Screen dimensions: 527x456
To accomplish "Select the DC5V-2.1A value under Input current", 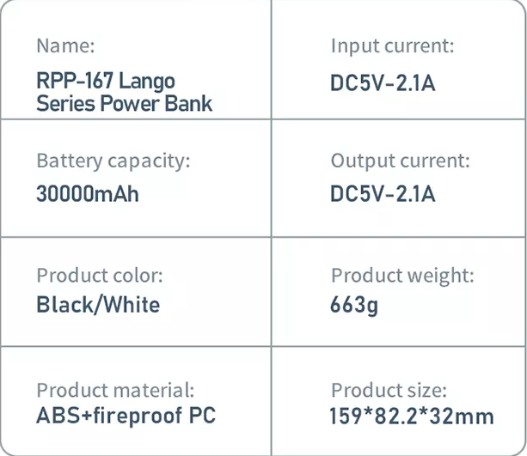I will pyautogui.click(x=383, y=84).
